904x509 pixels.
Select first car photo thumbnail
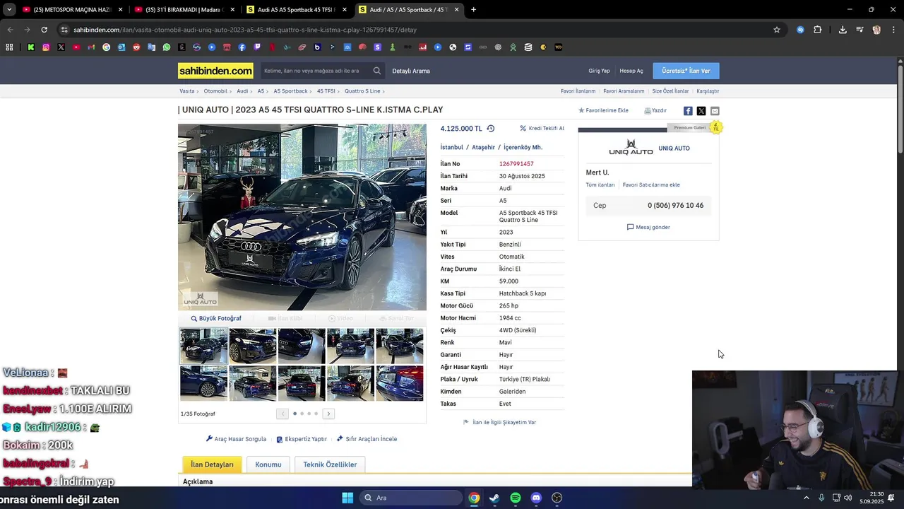point(203,346)
